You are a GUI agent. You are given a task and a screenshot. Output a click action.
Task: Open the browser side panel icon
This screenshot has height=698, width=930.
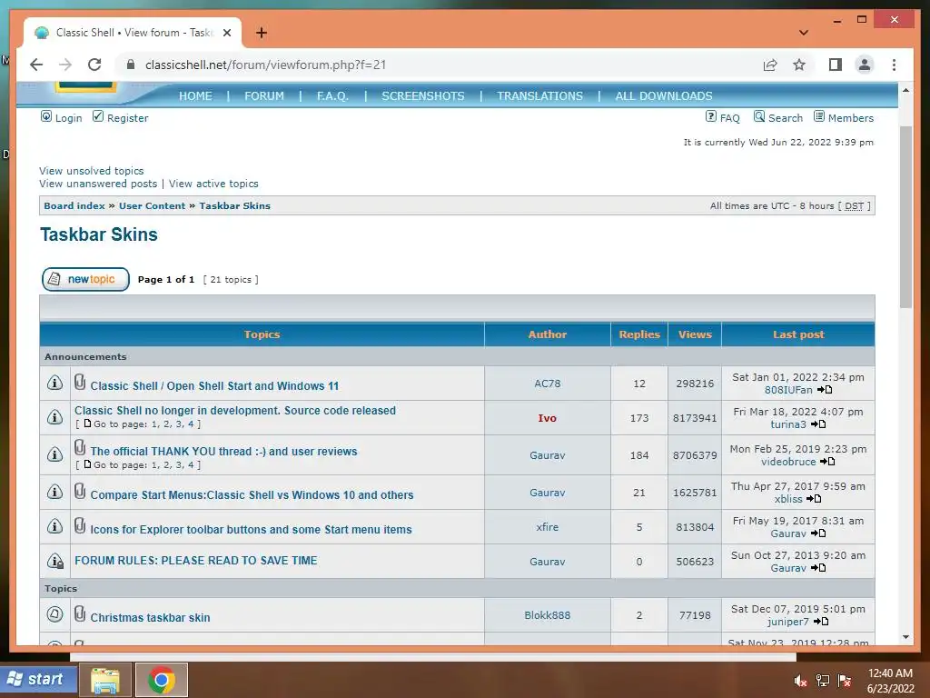(x=836, y=65)
